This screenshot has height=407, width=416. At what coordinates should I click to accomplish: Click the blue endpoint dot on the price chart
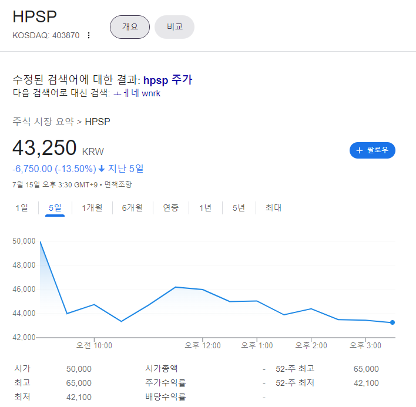coord(392,322)
